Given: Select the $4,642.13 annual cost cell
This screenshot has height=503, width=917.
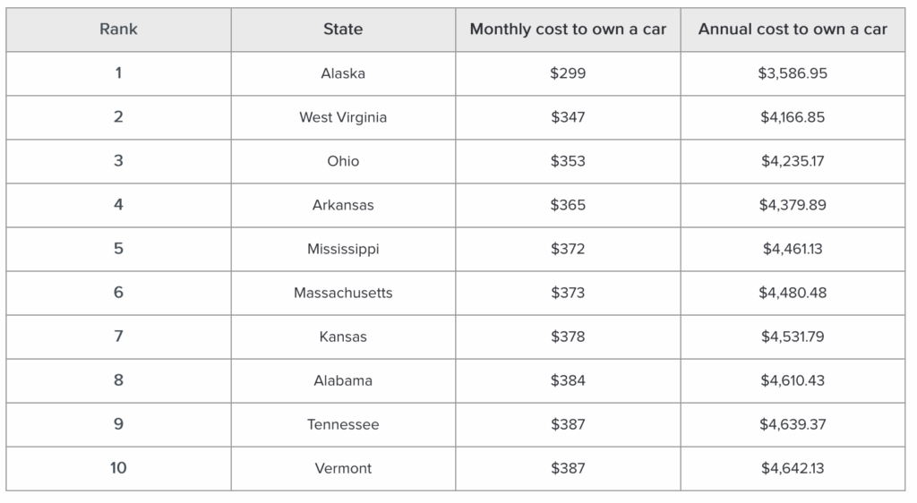Looking at the screenshot, I should pos(793,468).
